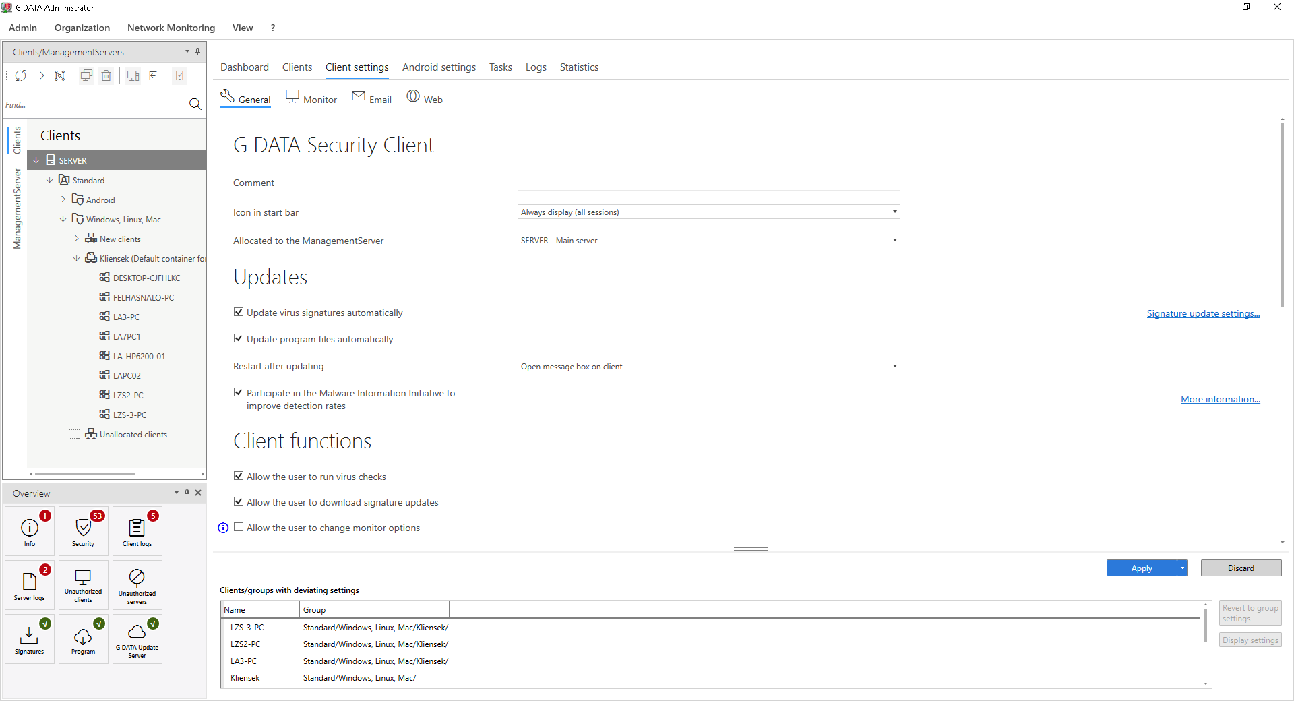
Task: Open the G DATA Update Server tile
Action: coord(137,639)
